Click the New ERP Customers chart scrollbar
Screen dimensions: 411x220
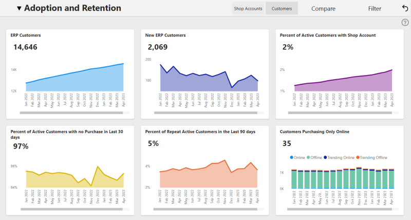pos(206,113)
